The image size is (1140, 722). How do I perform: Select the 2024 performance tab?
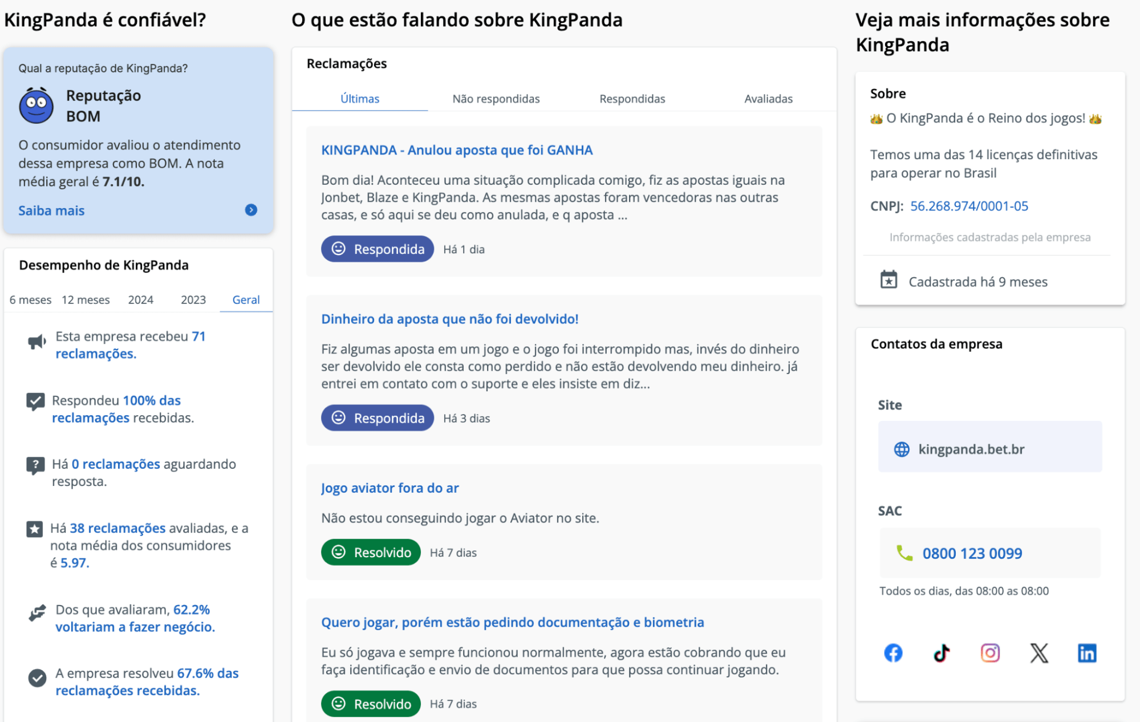tap(141, 300)
